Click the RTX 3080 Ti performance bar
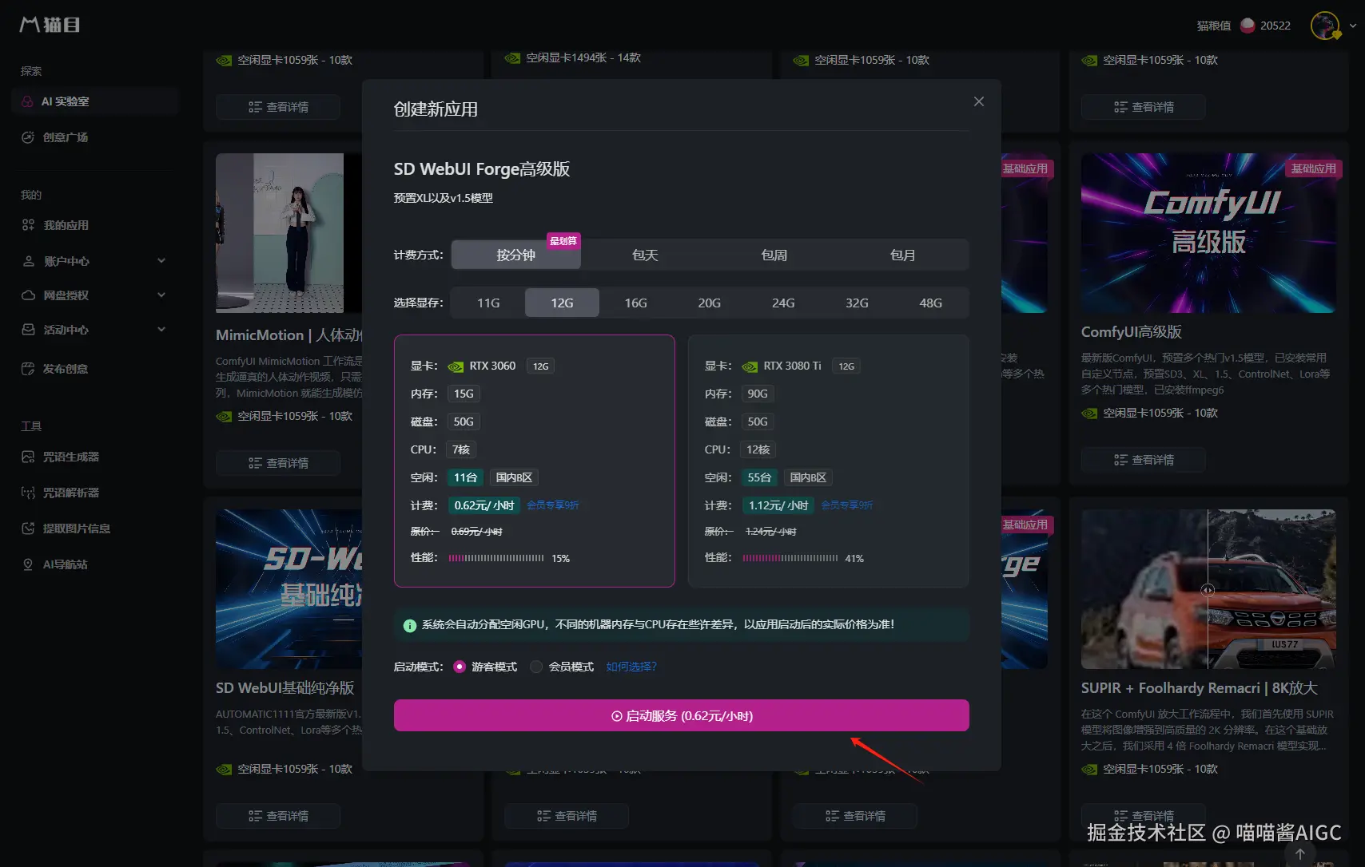This screenshot has height=867, width=1365. pyautogui.click(x=790, y=558)
